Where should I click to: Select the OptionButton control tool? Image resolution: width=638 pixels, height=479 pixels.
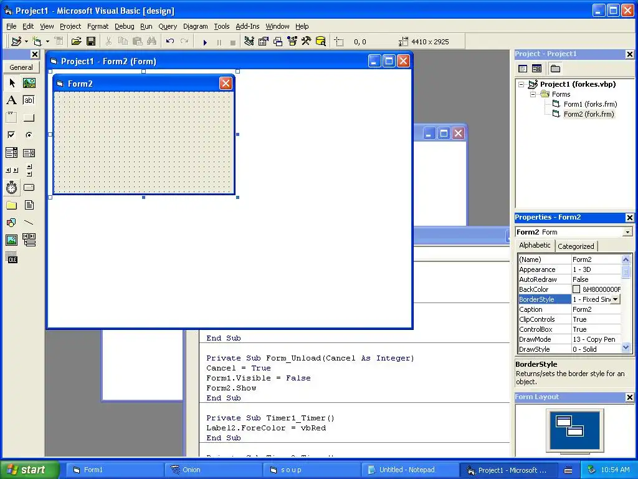click(x=29, y=135)
